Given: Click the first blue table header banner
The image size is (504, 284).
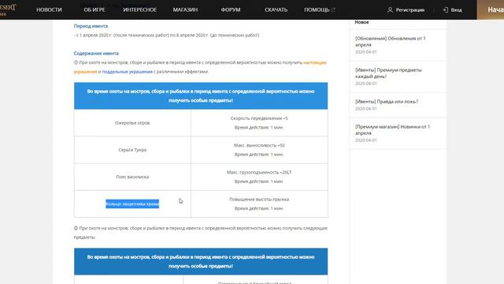Looking at the screenshot, I should pyautogui.click(x=201, y=95).
